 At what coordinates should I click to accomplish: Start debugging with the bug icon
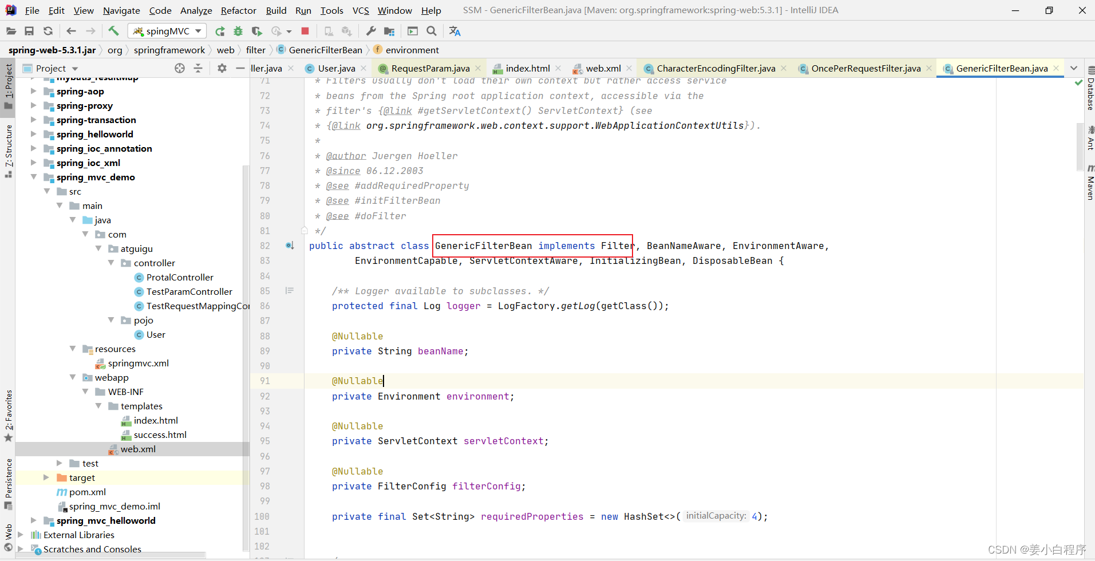click(238, 31)
